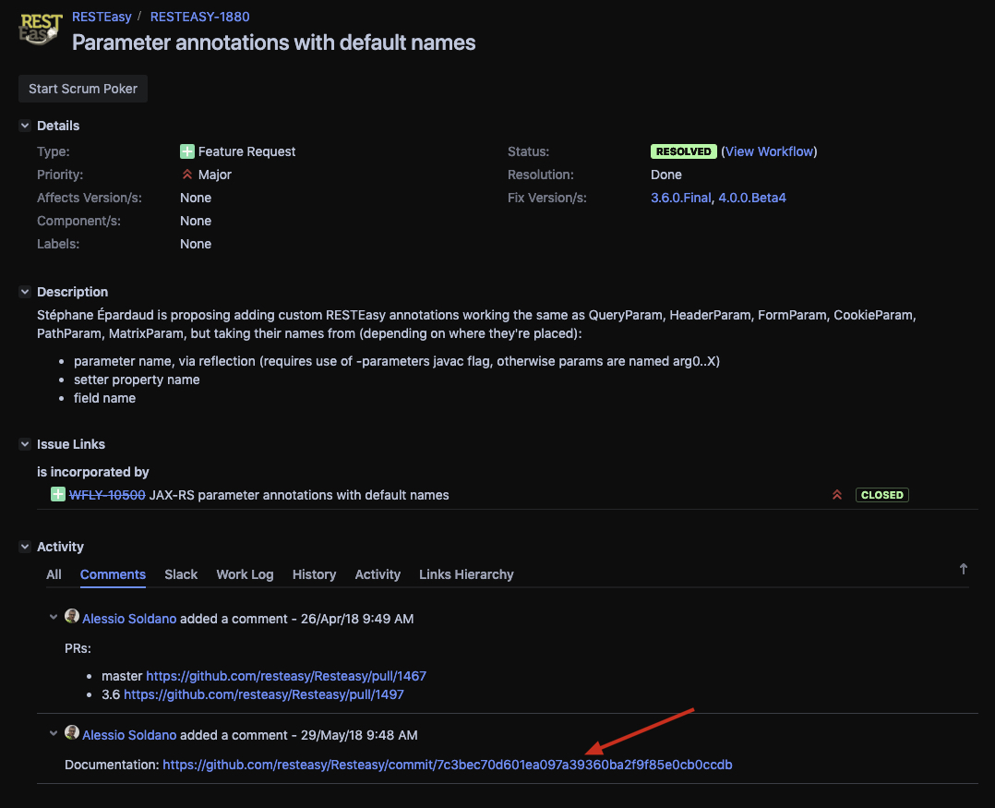Click the Affects Version/s value None
Image resolution: width=995 pixels, height=808 pixels.
click(196, 198)
